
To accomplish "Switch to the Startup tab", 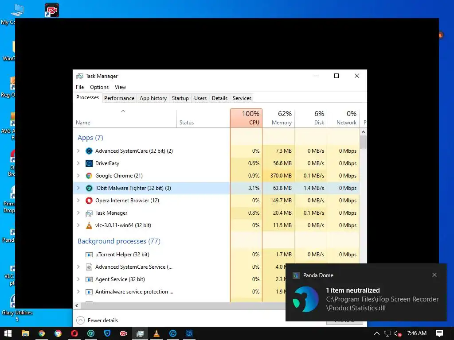I will click(x=180, y=98).
